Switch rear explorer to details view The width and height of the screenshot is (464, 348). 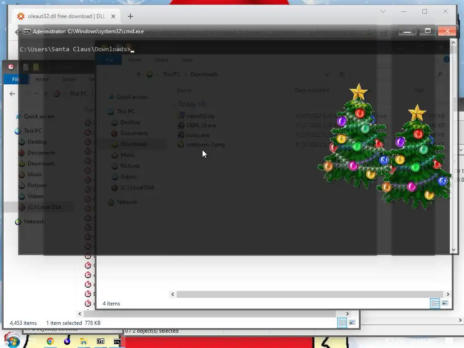pyautogui.click(x=342, y=323)
